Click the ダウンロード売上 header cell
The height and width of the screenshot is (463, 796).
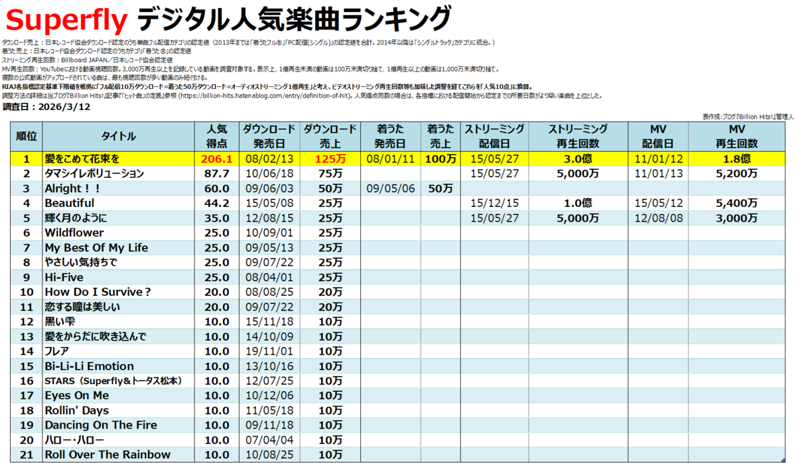[330, 136]
